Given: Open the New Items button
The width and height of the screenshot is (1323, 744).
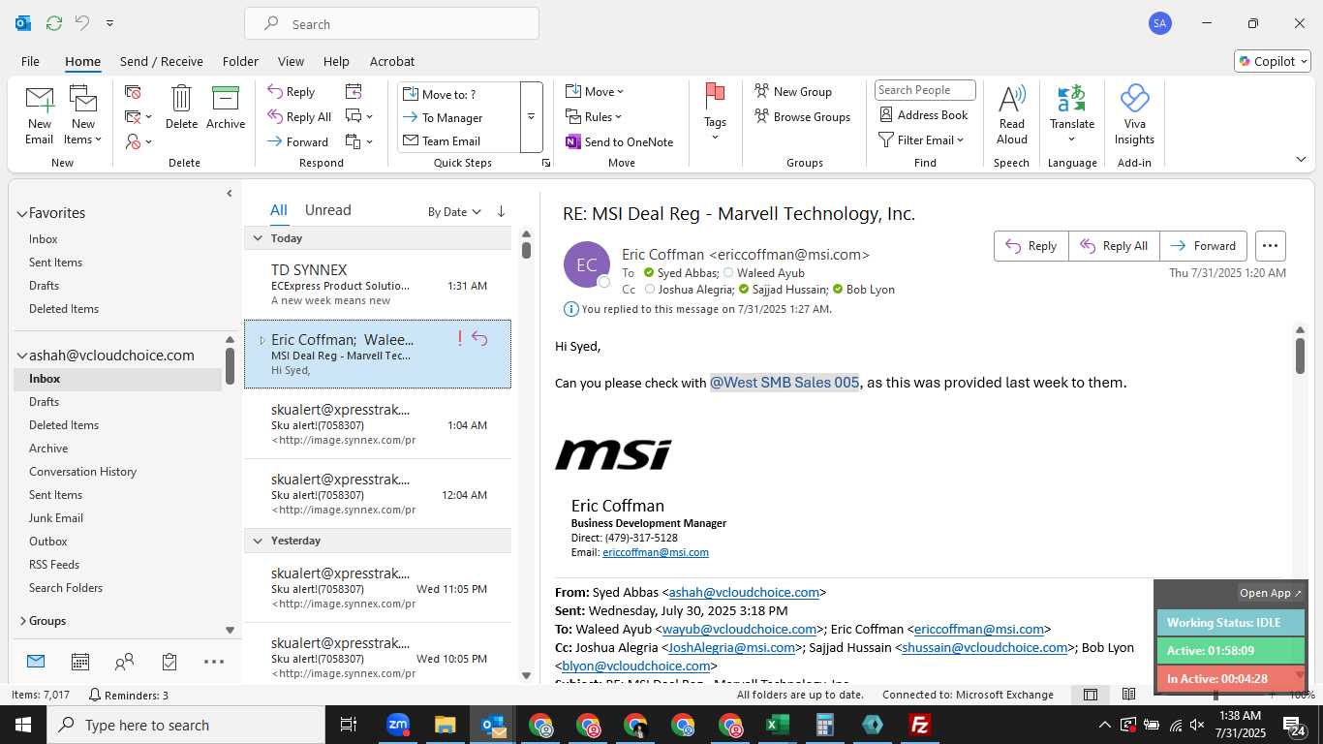Looking at the screenshot, I should point(83,115).
